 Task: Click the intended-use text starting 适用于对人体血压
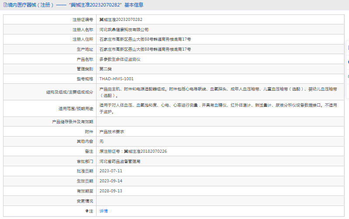218,109
